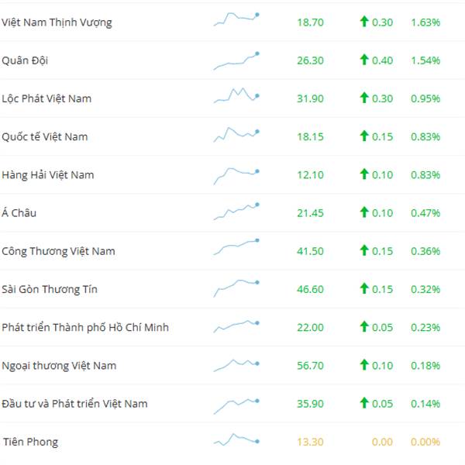The height and width of the screenshot is (465, 465).
Task: Click the up arrow icon in Quân Đội row
Action: [x=364, y=60]
